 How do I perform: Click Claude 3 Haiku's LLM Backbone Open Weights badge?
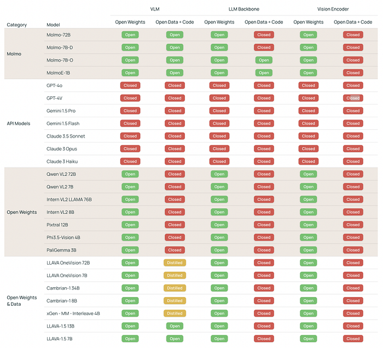click(219, 162)
